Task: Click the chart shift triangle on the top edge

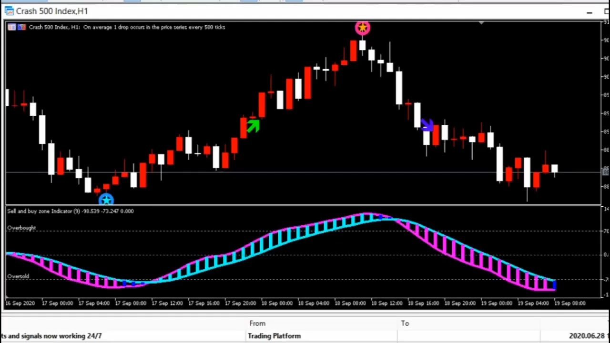Action: [x=482, y=22]
